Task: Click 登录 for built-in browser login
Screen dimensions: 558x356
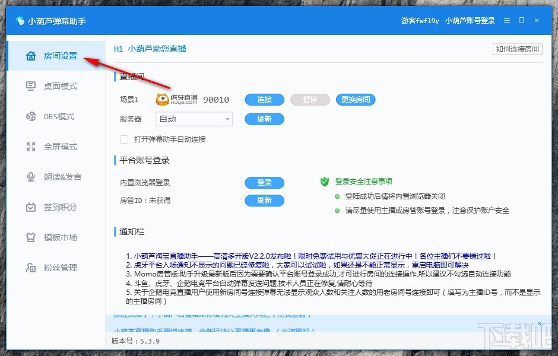Action: 264,182
